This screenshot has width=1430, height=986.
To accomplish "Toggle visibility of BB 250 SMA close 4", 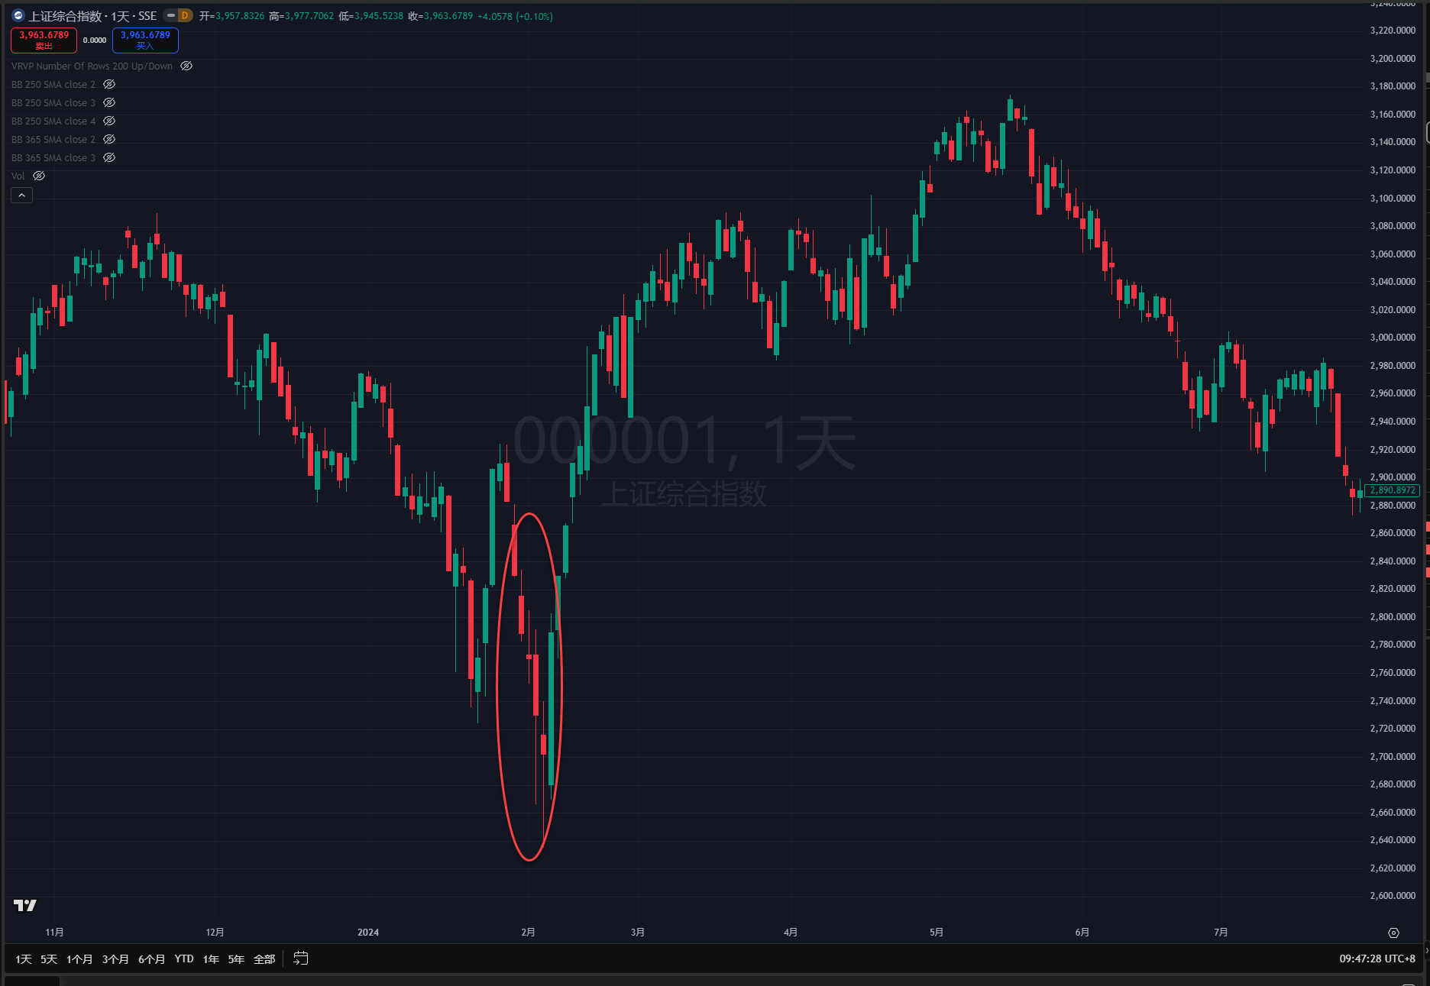I will [109, 121].
